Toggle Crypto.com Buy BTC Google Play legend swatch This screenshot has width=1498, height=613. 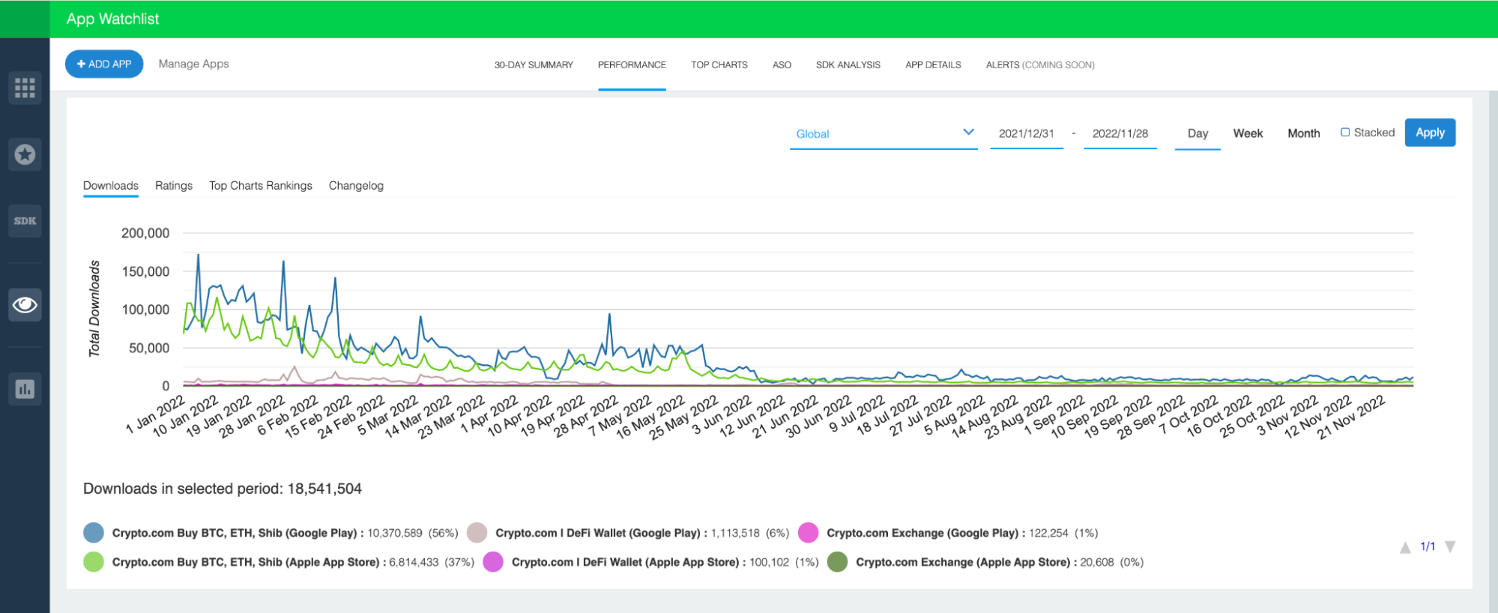(x=94, y=533)
